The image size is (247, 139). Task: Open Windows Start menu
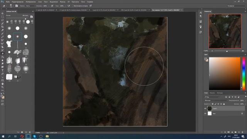pyautogui.click(x=3, y=136)
